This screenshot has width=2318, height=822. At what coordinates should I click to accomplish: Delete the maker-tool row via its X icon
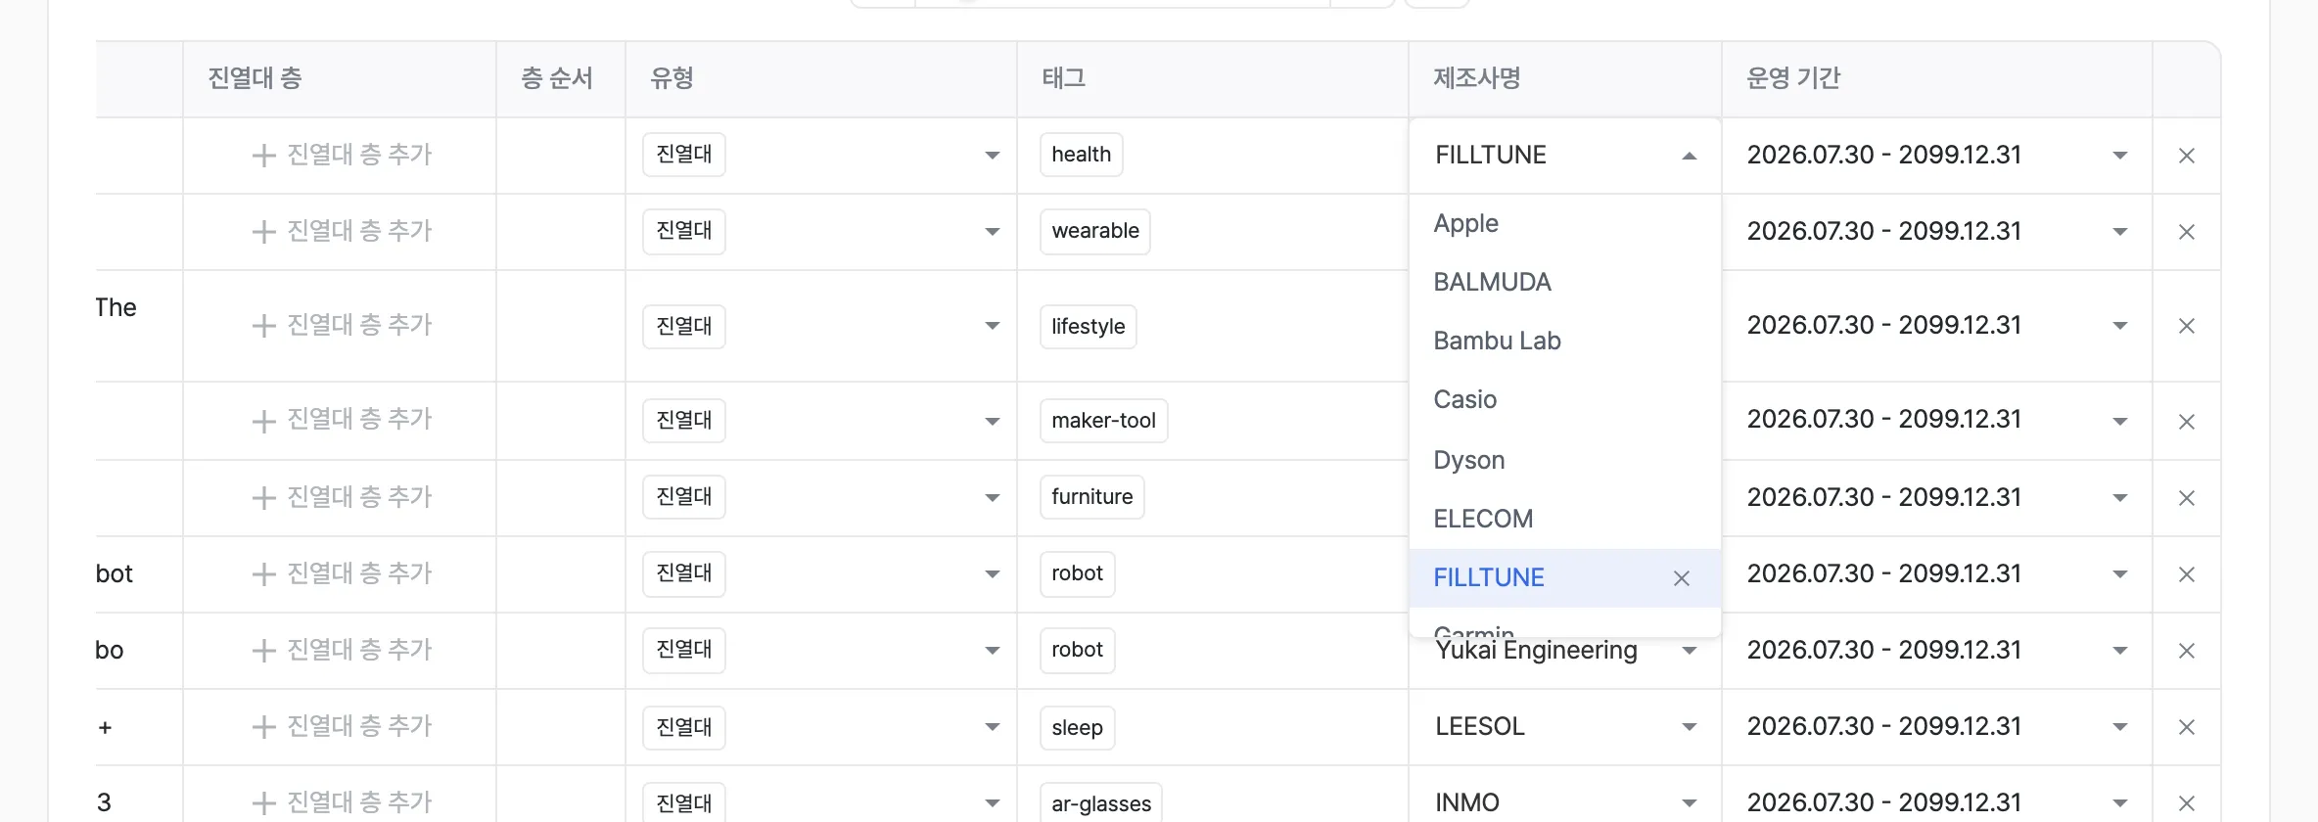coord(2186,422)
